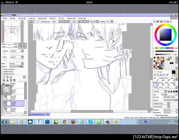Open the Filter menu
This screenshot has width=179, height=140.
click(52, 19)
